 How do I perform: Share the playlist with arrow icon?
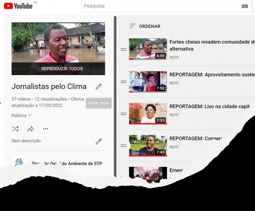point(31,129)
